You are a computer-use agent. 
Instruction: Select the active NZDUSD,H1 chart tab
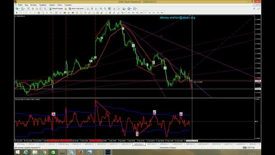139,144
